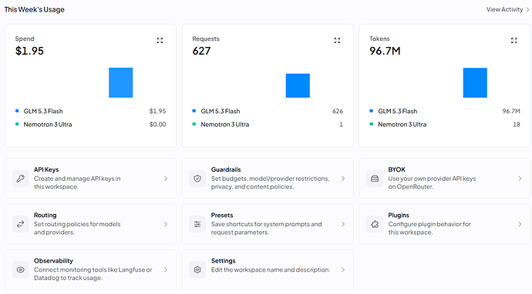Click the blue bar in Spend chart
The height and width of the screenshot is (294, 532).
coord(121,82)
